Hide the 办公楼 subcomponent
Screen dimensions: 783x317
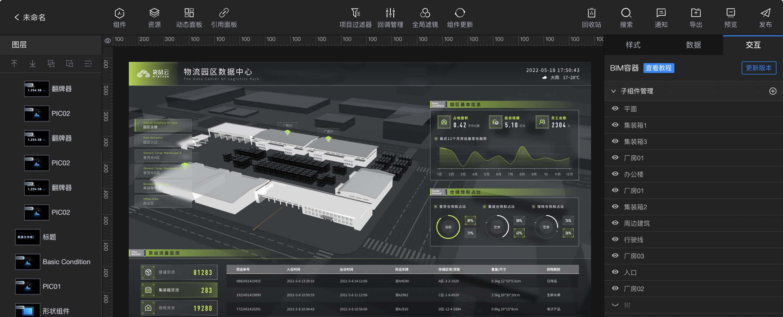(615, 174)
